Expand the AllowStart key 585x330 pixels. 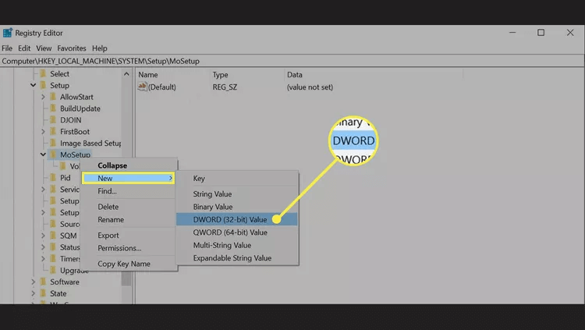(43, 97)
